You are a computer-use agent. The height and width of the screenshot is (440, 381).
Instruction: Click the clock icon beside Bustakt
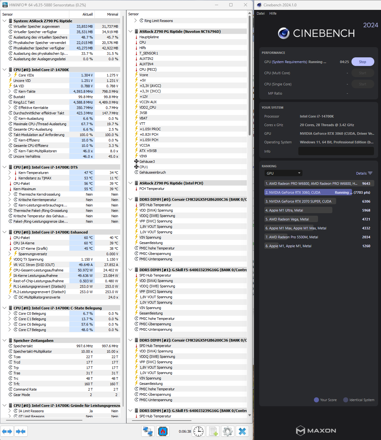point(10,97)
